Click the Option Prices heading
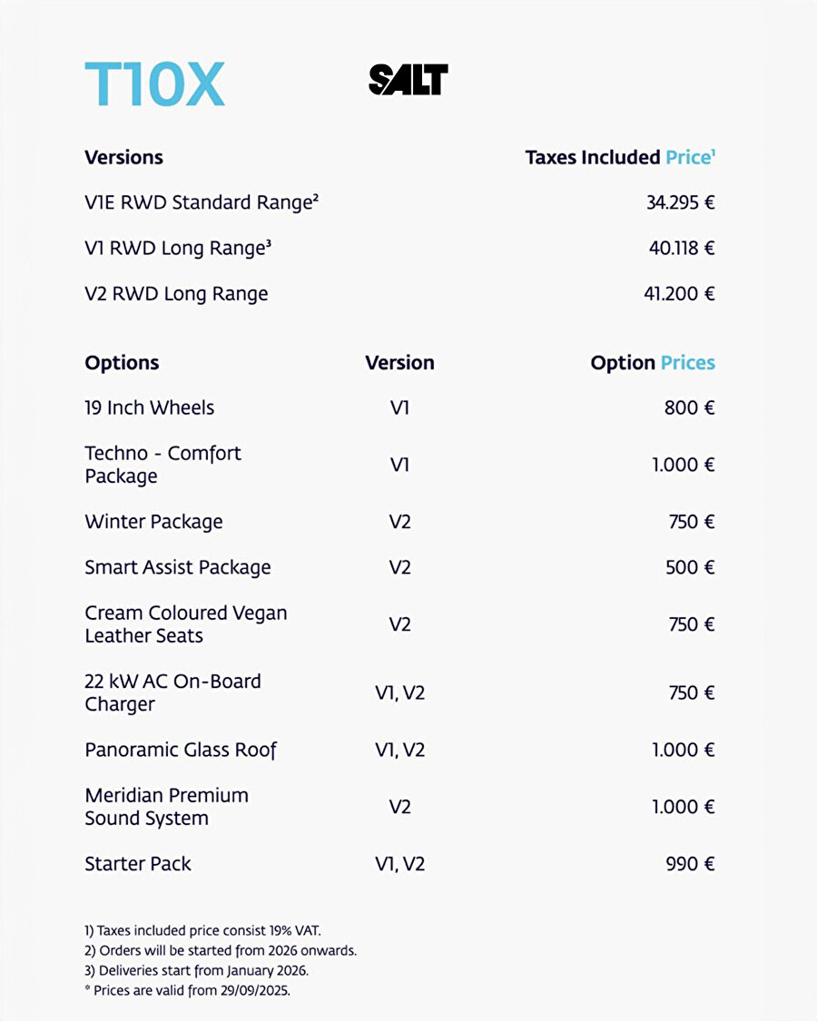This screenshot has width=817, height=1021. point(652,363)
